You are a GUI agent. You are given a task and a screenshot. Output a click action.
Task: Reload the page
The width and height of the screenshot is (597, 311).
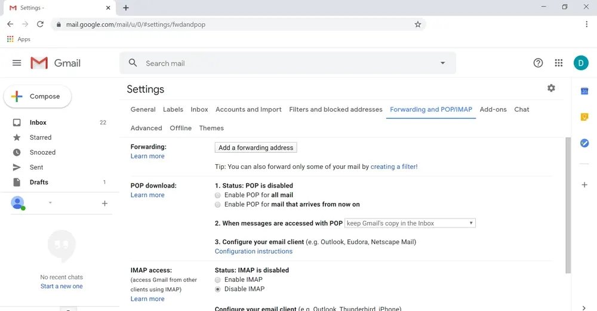pos(40,24)
